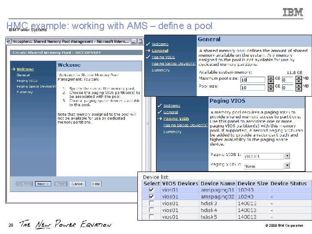The height and width of the screenshot is (234, 312).
Task: Click the Device Name column header
Action: point(218,183)
